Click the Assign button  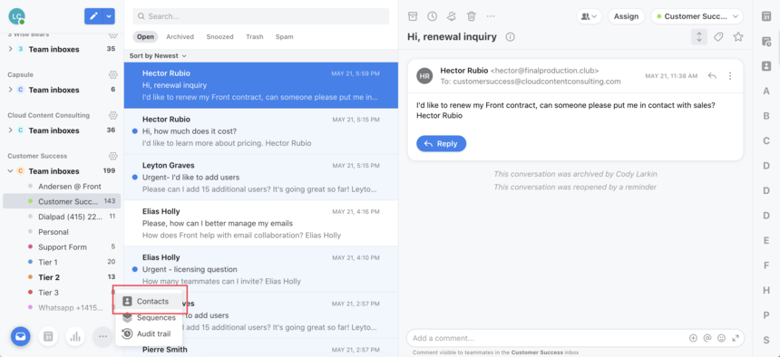tap(626, 16)
